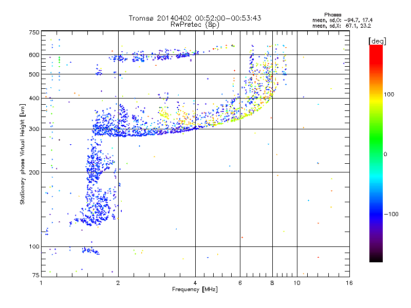Click the colorbar tick label '0'
This screenshot has height=308, width=411.
(x=385, y=155)
